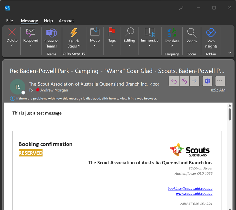Open bookings@scoutsqld.com.au email link

coord(190,189)
